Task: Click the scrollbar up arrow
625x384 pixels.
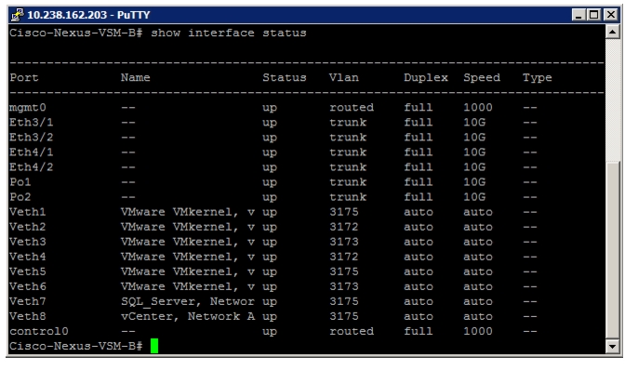Action: tap(613, 32)
